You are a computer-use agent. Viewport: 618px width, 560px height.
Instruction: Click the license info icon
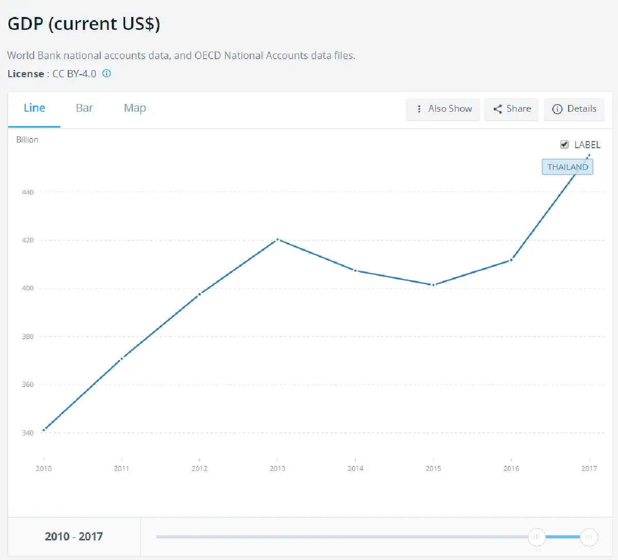pos(107,74)
